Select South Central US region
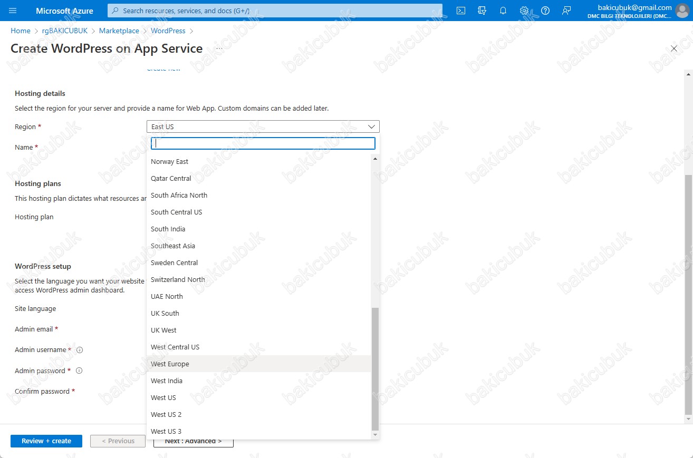The width and height of the screenshot is (693, 458). point(259,212)
